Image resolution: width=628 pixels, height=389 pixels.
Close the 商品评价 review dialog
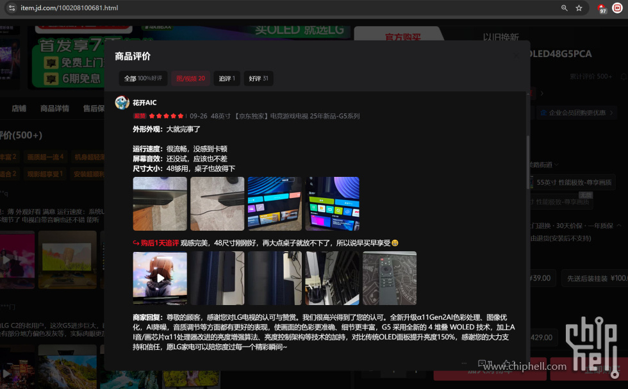(516, 56)
